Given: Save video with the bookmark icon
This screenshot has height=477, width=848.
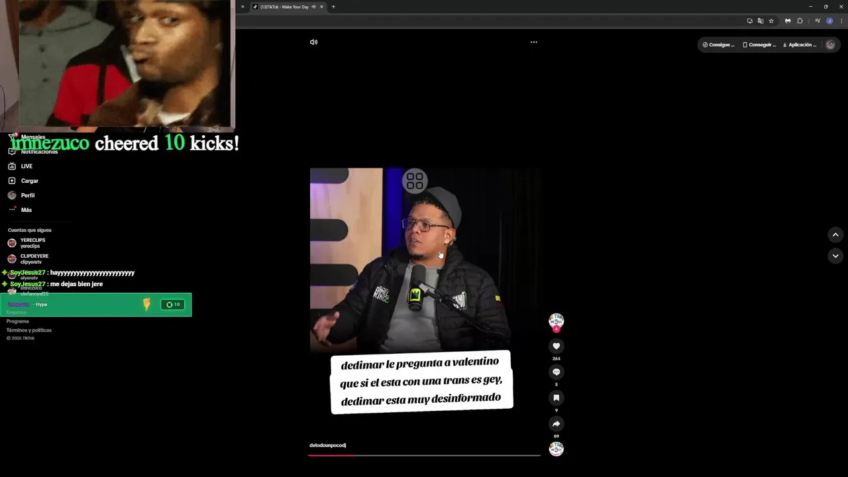Looking at the screenshot, I should pos(556,397).
